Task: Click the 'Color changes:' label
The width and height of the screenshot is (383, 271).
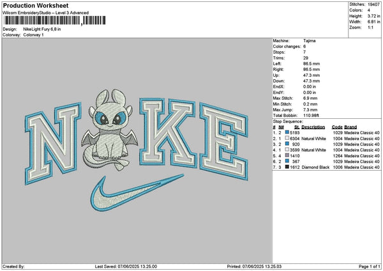Action: click(287, 47)
